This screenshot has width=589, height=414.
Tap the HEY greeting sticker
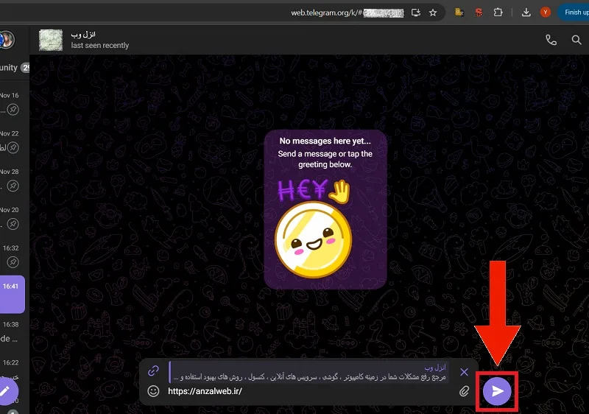314,230
